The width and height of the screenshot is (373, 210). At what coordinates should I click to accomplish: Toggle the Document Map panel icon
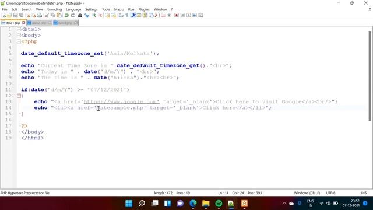pyautogui.click(x=145, y=16)
